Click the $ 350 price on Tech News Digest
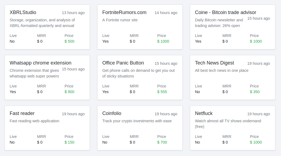 (255, 92)
